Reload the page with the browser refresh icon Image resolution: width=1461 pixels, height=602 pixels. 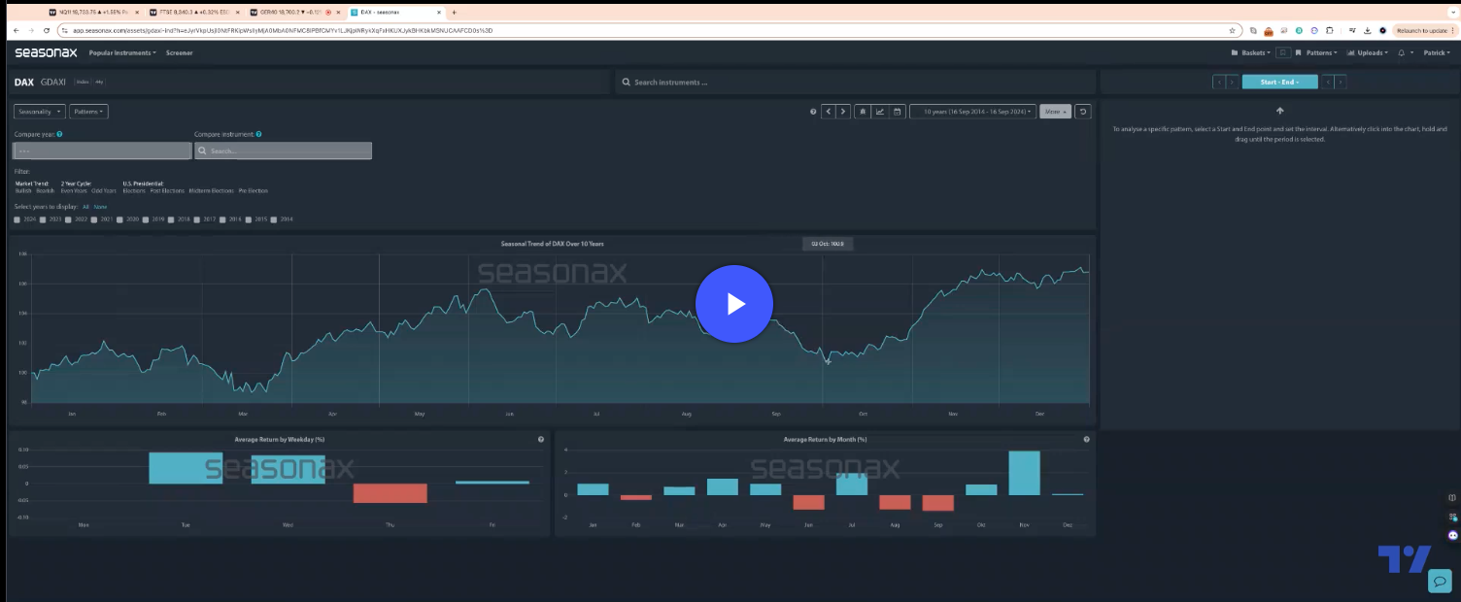[x=46, y=30]
